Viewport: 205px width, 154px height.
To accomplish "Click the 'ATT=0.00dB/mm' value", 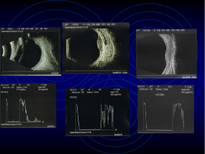I will (21, 90).
